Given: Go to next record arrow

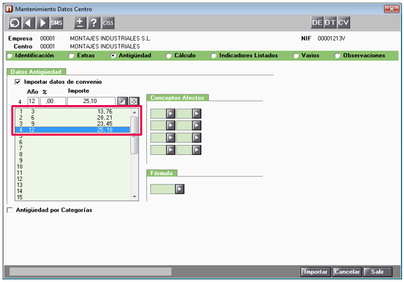Looking at the screenshot, I should coord(43,23).
